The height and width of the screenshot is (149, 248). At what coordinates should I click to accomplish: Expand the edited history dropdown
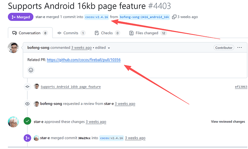109,48
